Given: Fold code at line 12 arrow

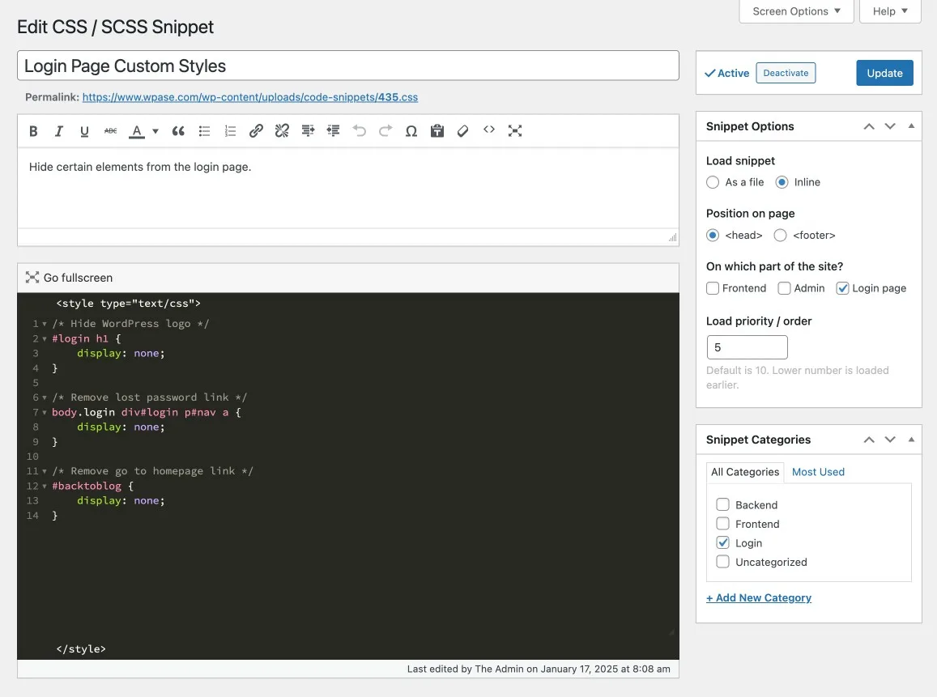Looking at the screenshot, I should pyautogui.click(x=45, y=487).
